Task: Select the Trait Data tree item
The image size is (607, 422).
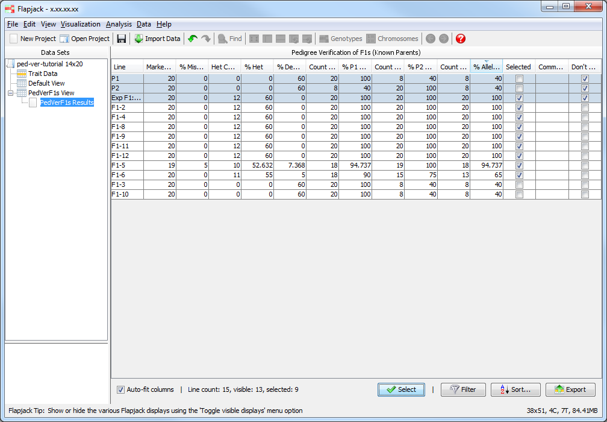Action: coord(43,74)
